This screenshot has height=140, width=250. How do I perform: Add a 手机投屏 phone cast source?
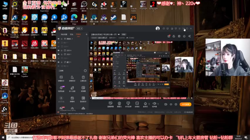(x=128, y=105)
